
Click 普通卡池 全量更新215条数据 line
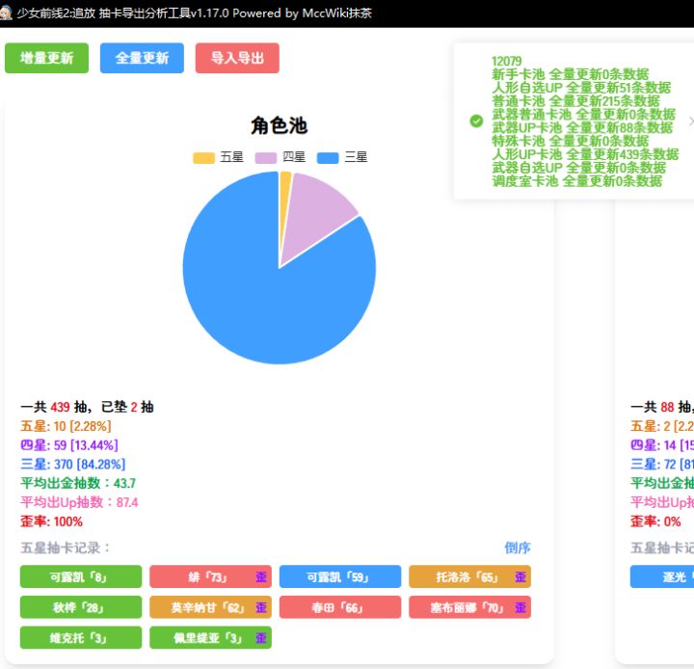[x=575, y=101]
